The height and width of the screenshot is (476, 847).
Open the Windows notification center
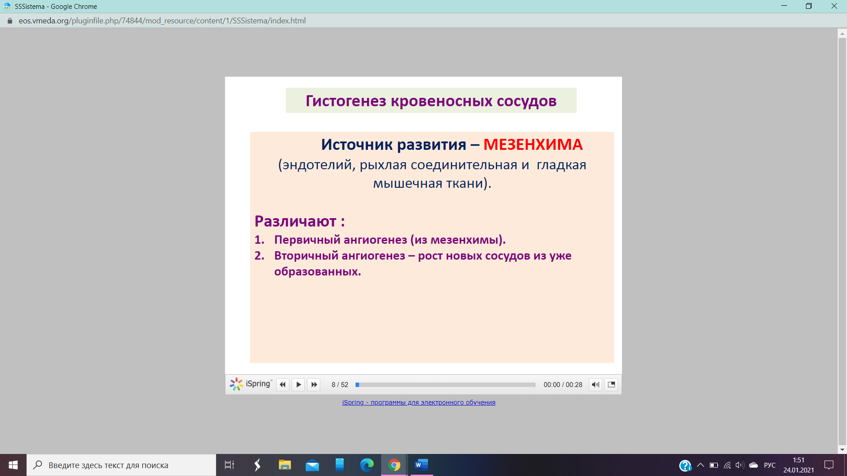829,465
